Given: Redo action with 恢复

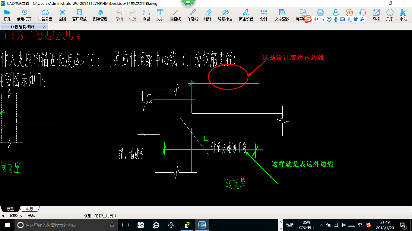Looking at the screenshot, I should (x=133, y=15).
